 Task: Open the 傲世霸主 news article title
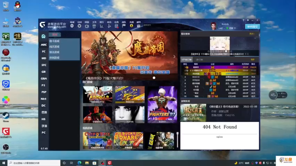(224, 107)
